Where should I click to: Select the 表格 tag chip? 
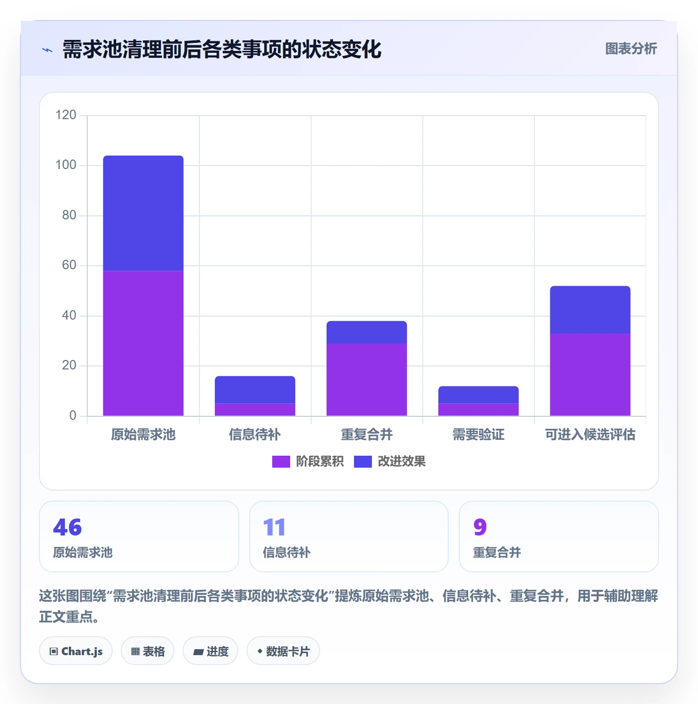click(x=148, y=651)
